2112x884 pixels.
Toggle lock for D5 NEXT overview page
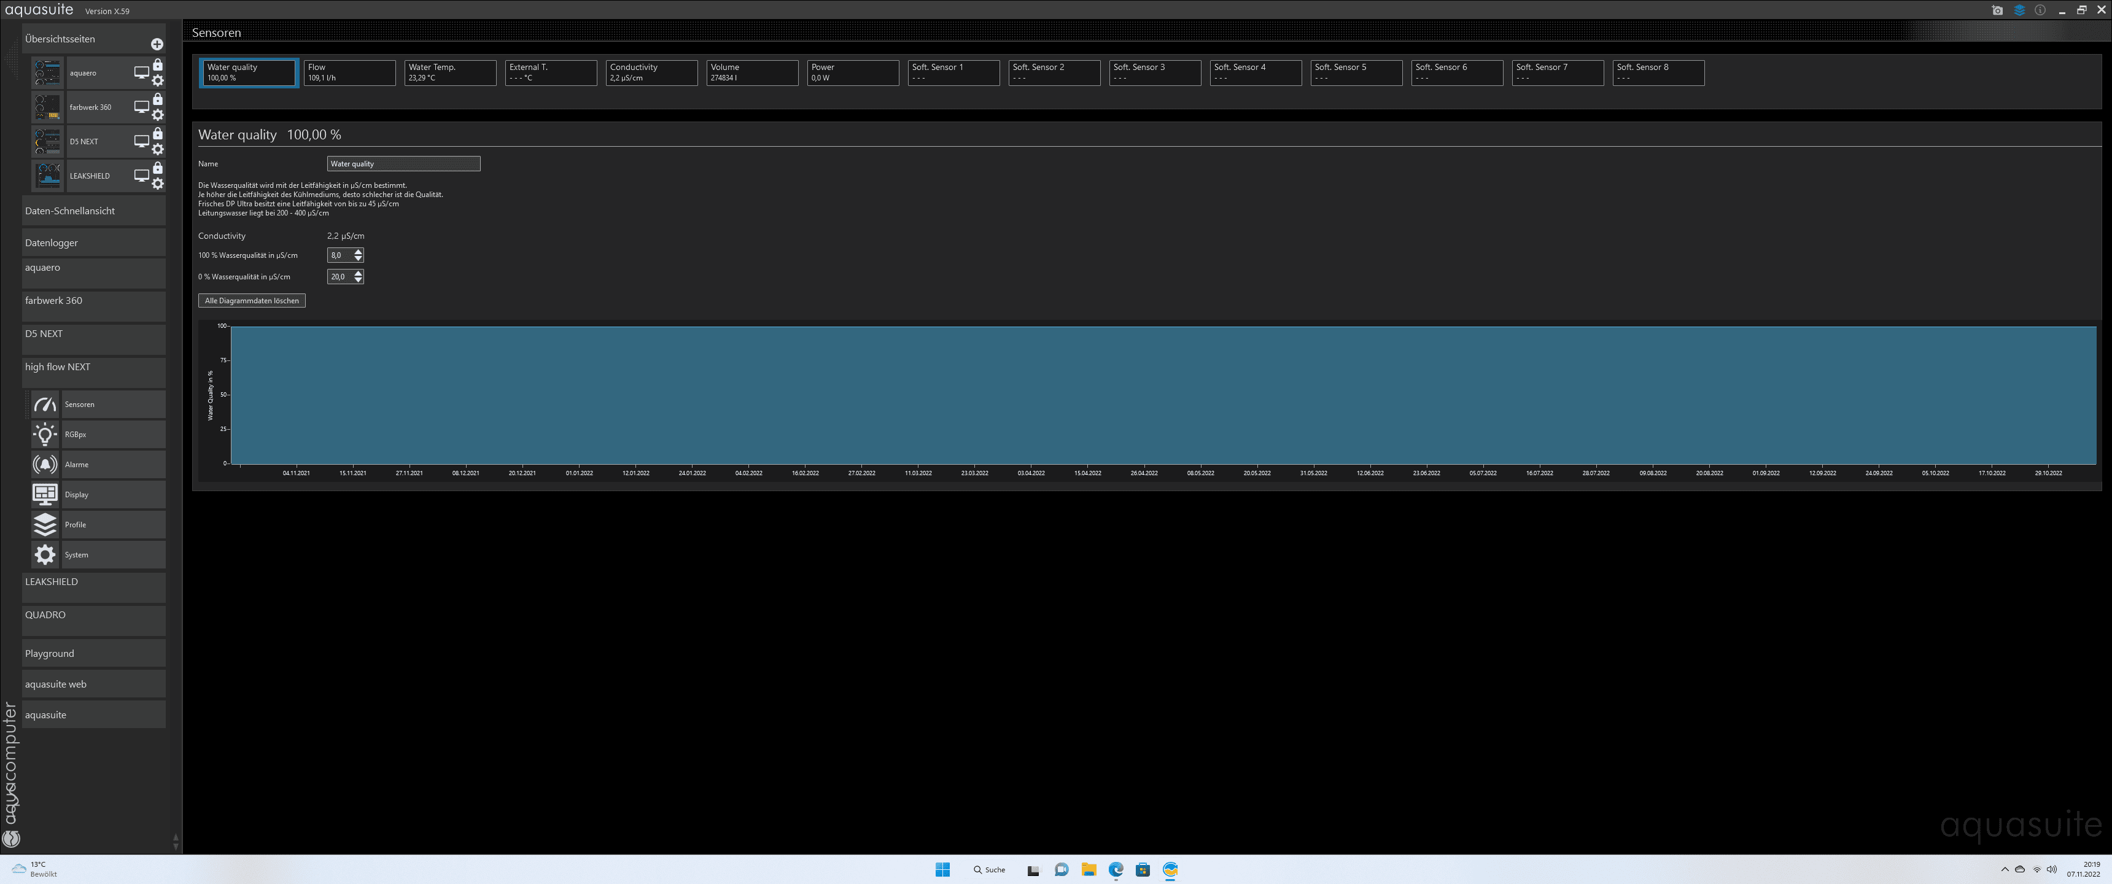point(158,134)
